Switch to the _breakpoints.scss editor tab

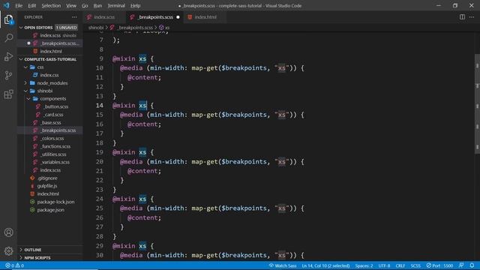tap(155, 17)
